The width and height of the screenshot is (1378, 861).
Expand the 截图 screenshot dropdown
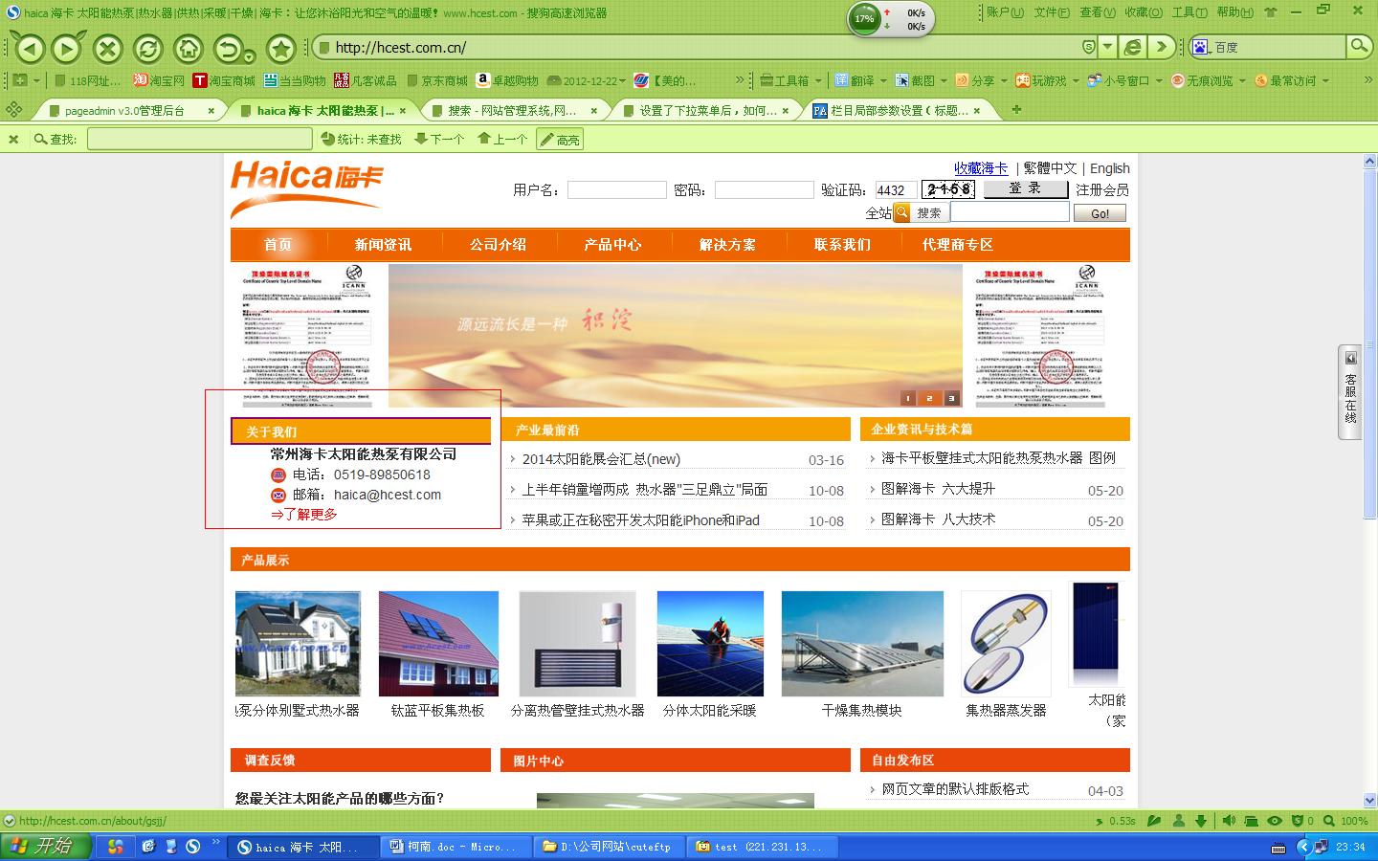(943, 81)
